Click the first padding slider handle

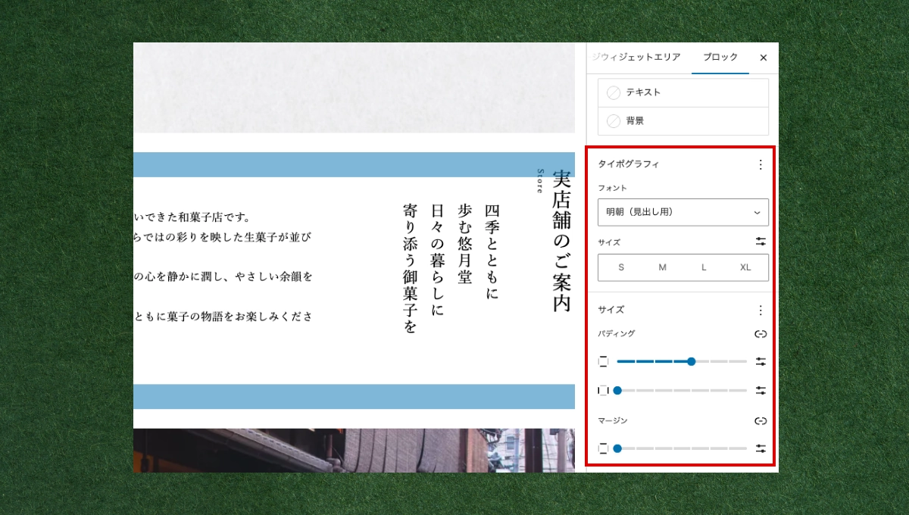(691, 362)
